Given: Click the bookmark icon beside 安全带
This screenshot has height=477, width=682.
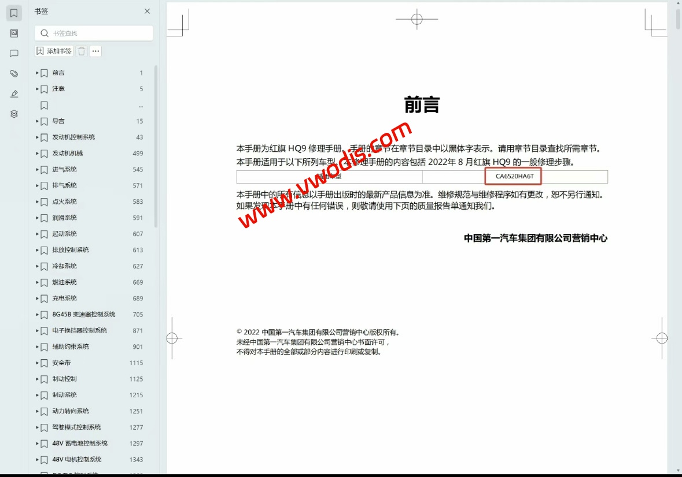Looking at the screenshot, I should (44, 363).
